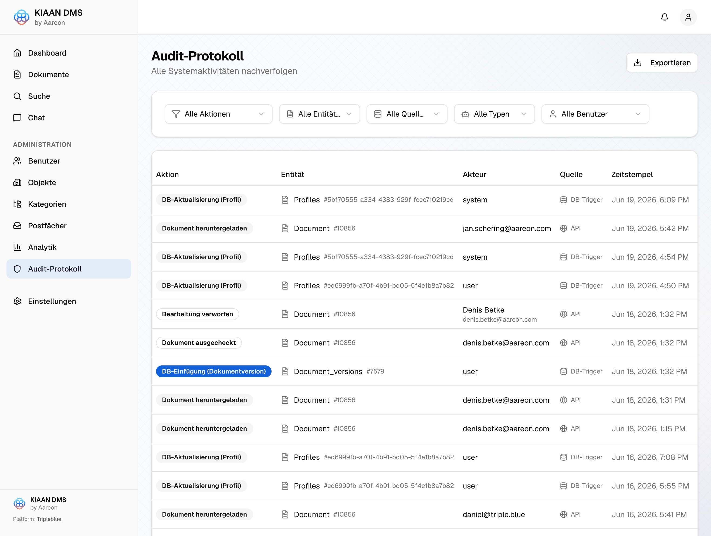Open the Alle Entitäten filter dropdown
The height and width of the screenshot is (536, 711).
[320, 114]
